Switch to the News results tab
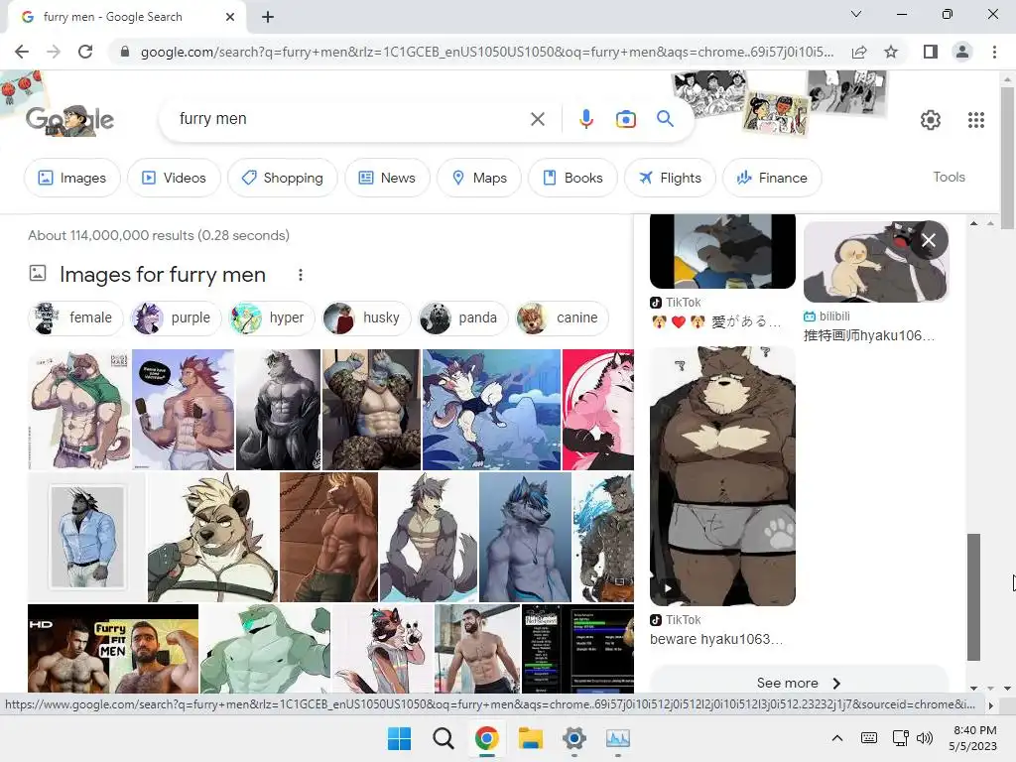The height and width of the screenshot is (762, 1016). tap(387, 178)
